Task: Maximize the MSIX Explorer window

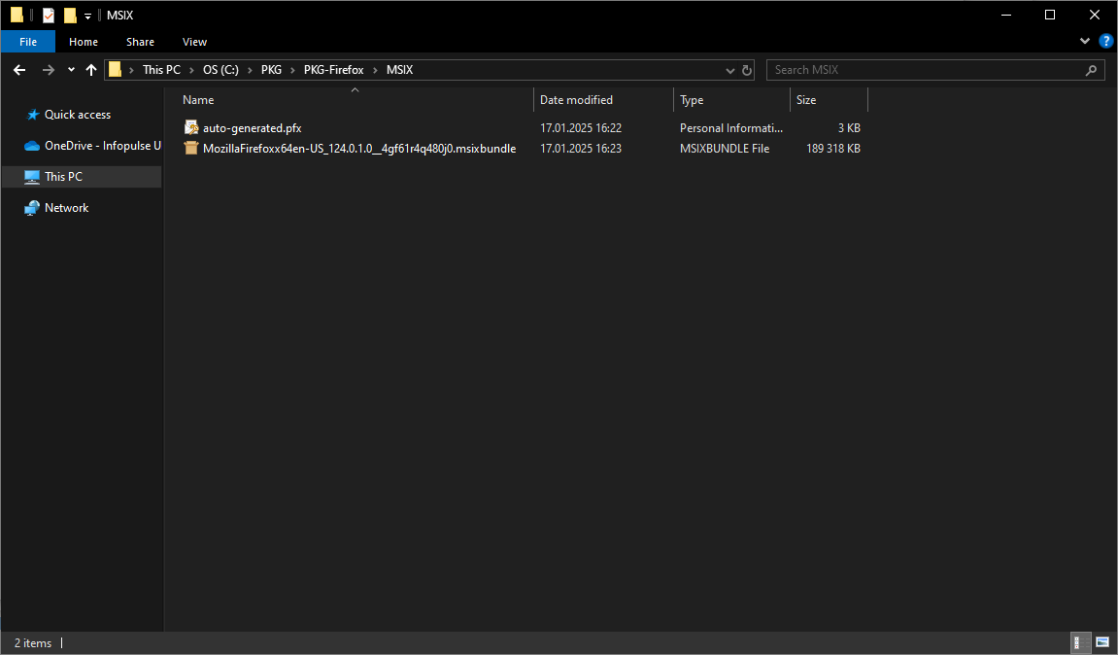Action: tap(1050, 15)
